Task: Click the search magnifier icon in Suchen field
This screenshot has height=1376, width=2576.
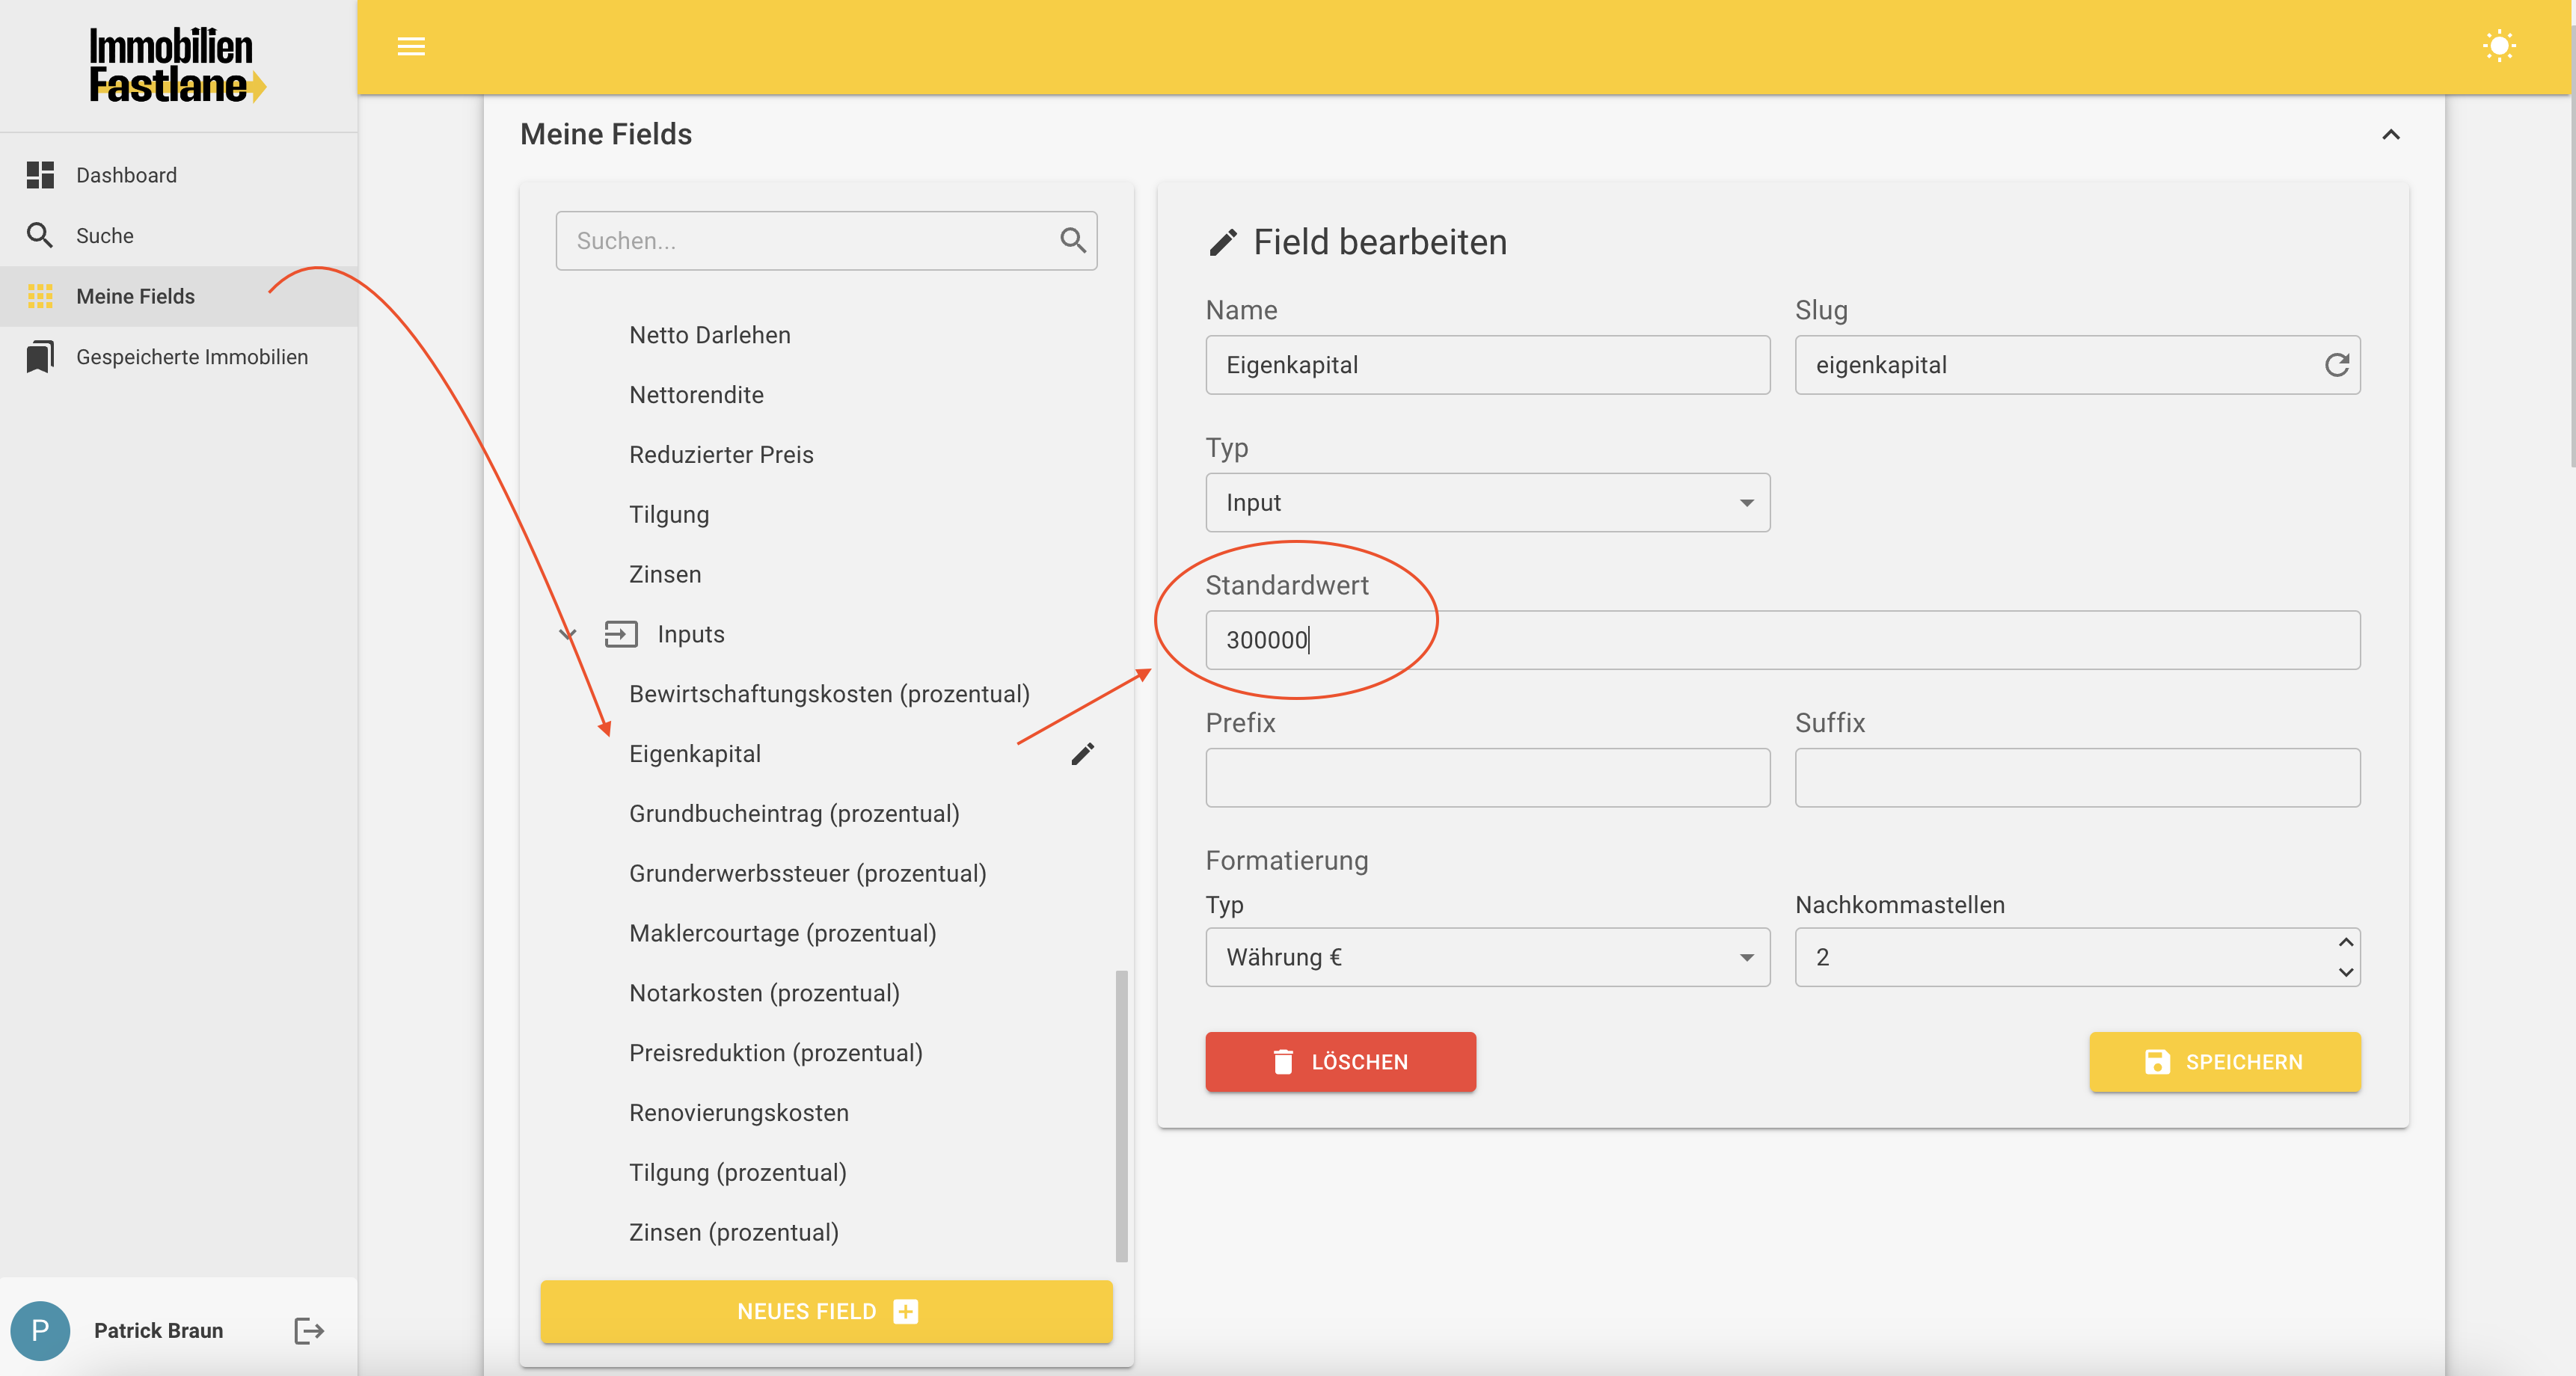Action: [1072, 240]
